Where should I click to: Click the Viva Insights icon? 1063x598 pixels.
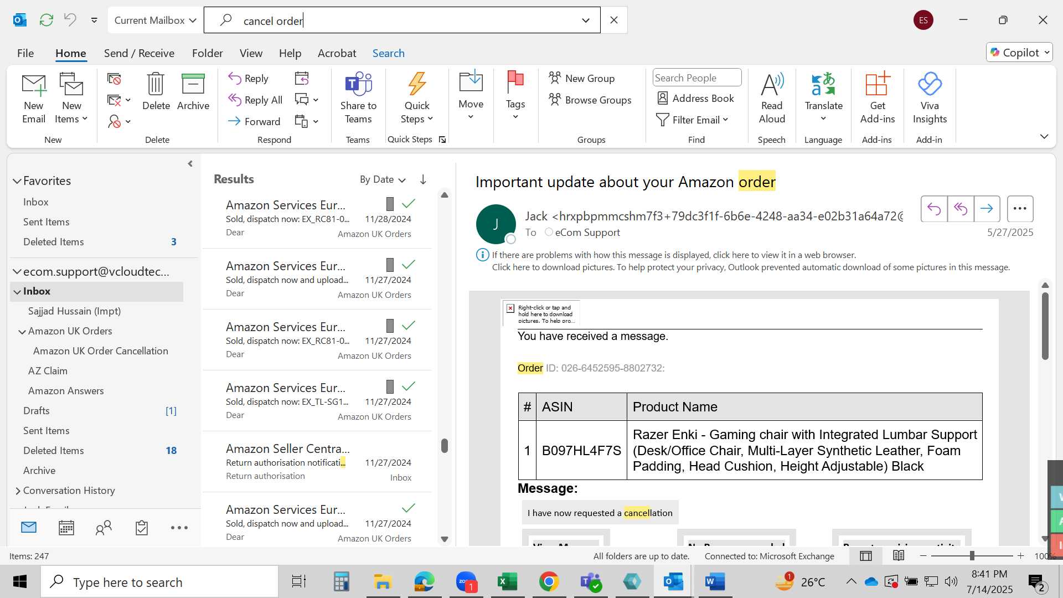coord(930,99)
